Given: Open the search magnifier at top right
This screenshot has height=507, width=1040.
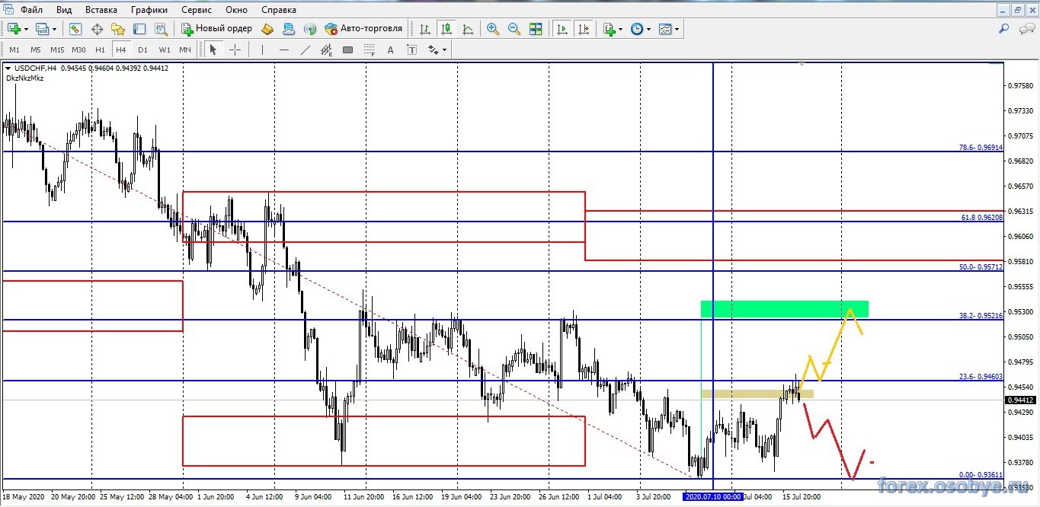Looking at the screenshot, I should pyautogui.click(x=1004, y=29).
